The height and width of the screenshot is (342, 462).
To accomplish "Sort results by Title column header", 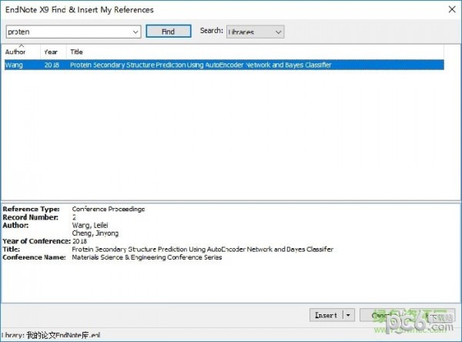I will coord(255,52).
